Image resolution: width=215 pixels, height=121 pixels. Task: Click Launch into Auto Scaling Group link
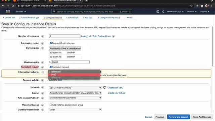tap(96, 36)
